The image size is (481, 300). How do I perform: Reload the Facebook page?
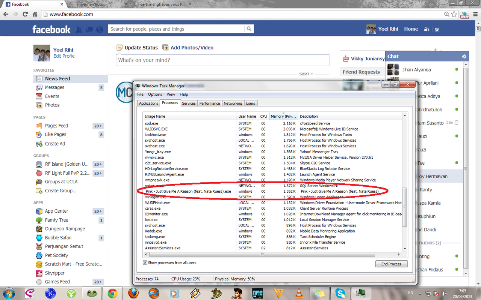click(x=25, y=14)
